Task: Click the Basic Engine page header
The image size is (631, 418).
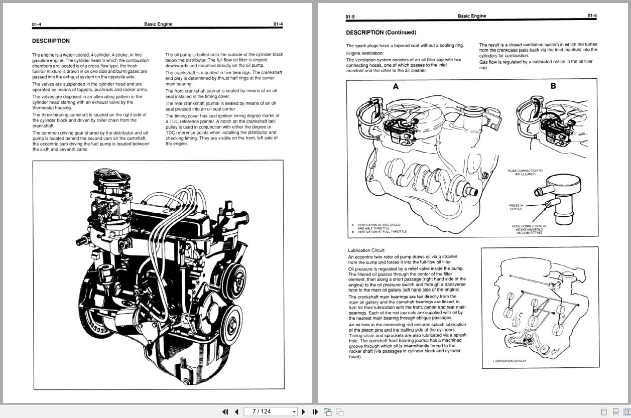Action: [x=158, y=24]
